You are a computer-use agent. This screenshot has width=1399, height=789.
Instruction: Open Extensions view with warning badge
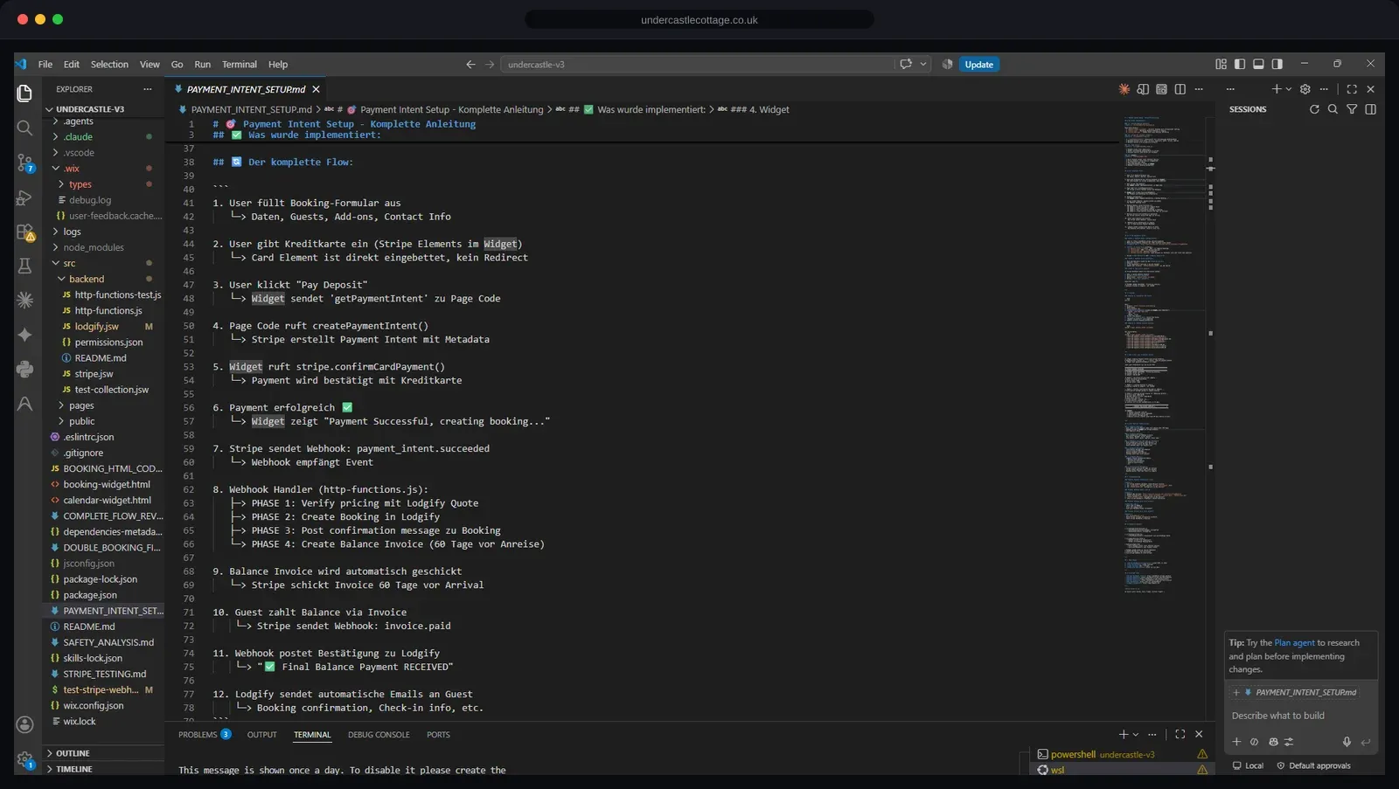pos(24,232)
